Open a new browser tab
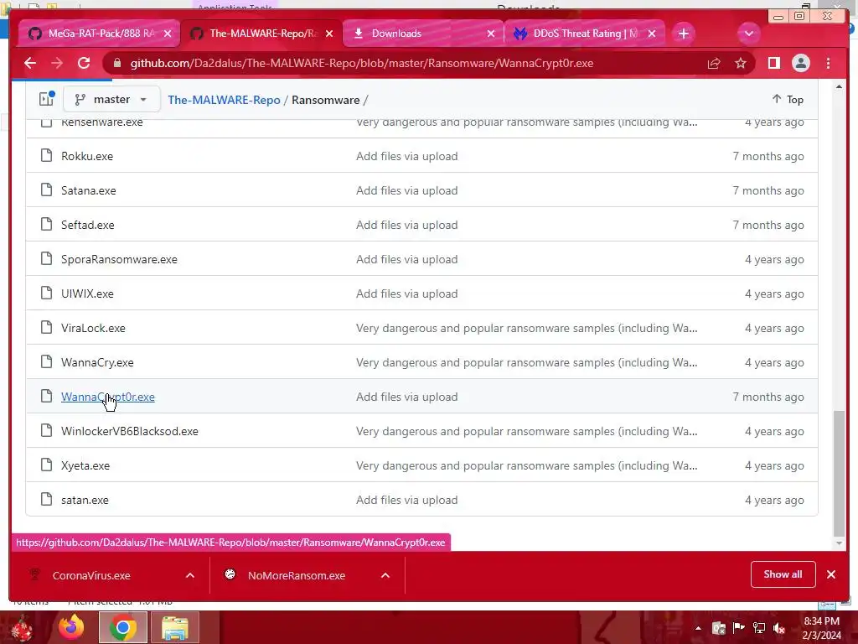 pyautogui.click(x=683, y=34)
